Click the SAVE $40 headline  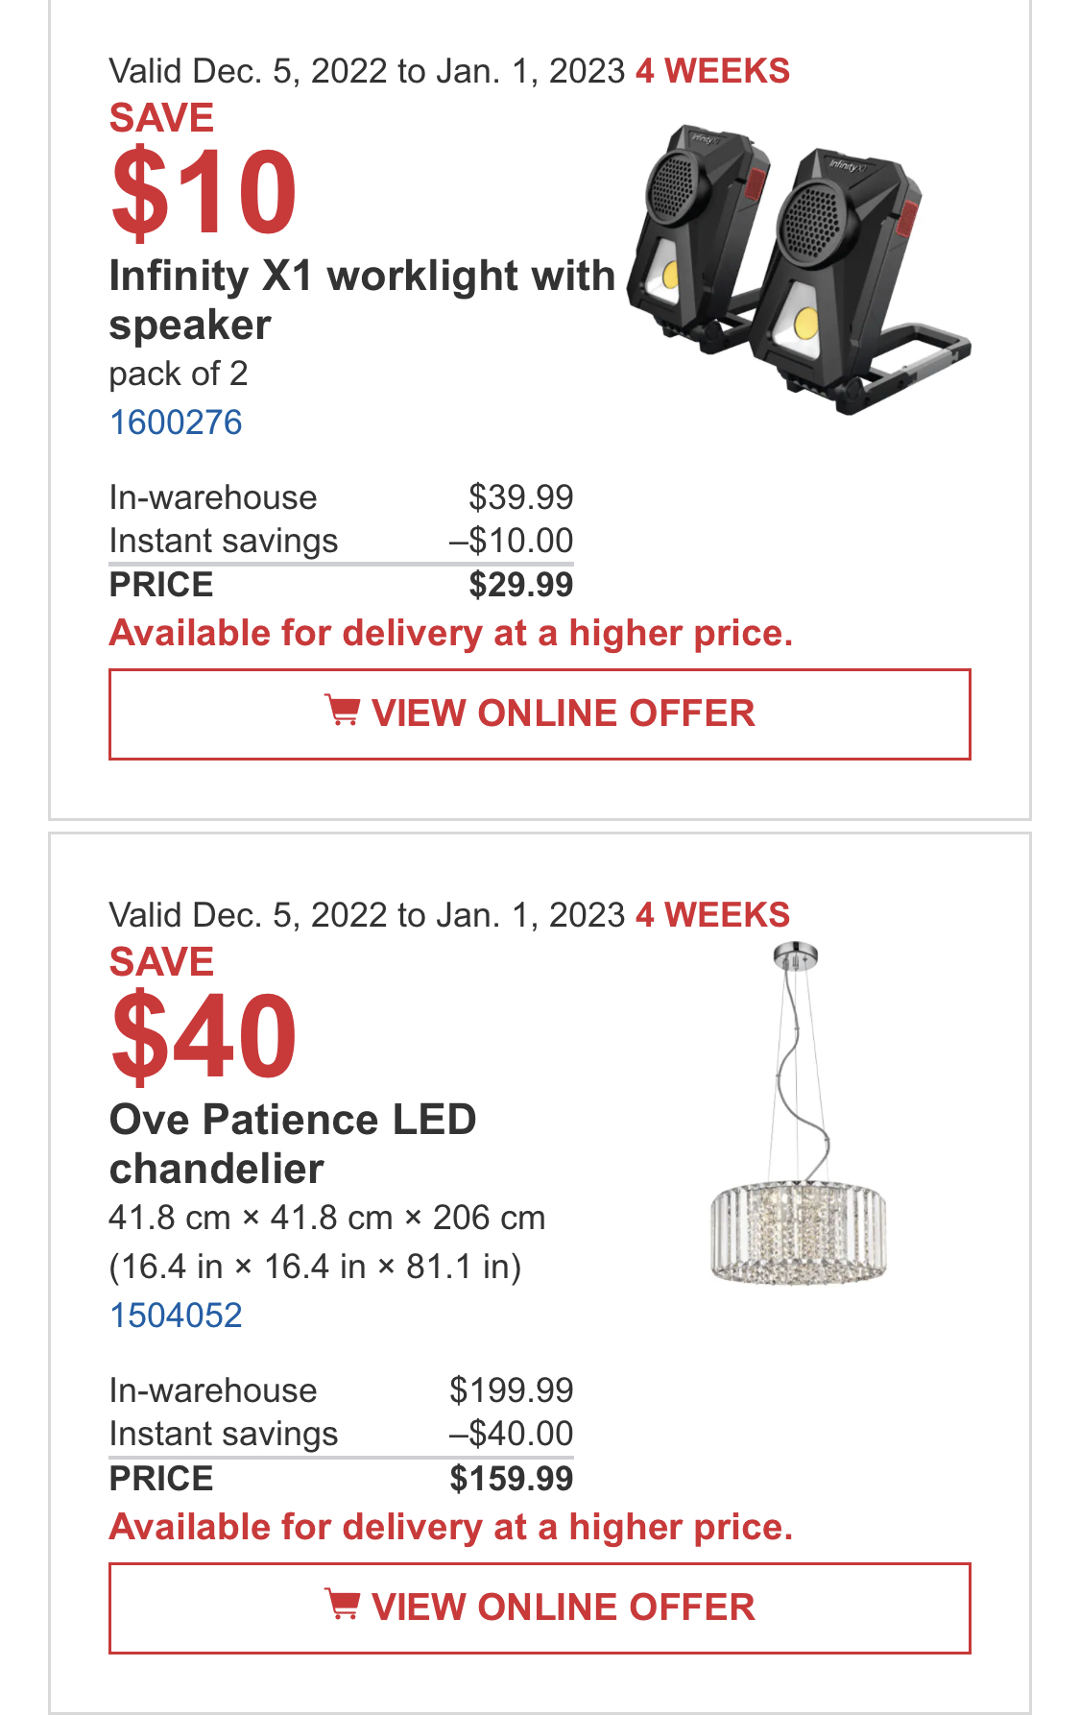point(204,1013)
